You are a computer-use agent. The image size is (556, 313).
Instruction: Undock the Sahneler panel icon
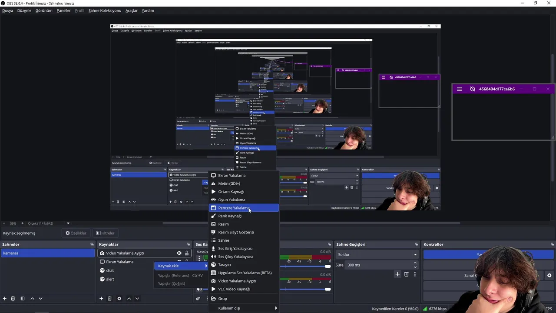point(92,244)
